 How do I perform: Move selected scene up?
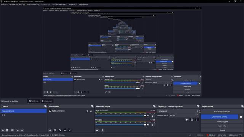18,130
